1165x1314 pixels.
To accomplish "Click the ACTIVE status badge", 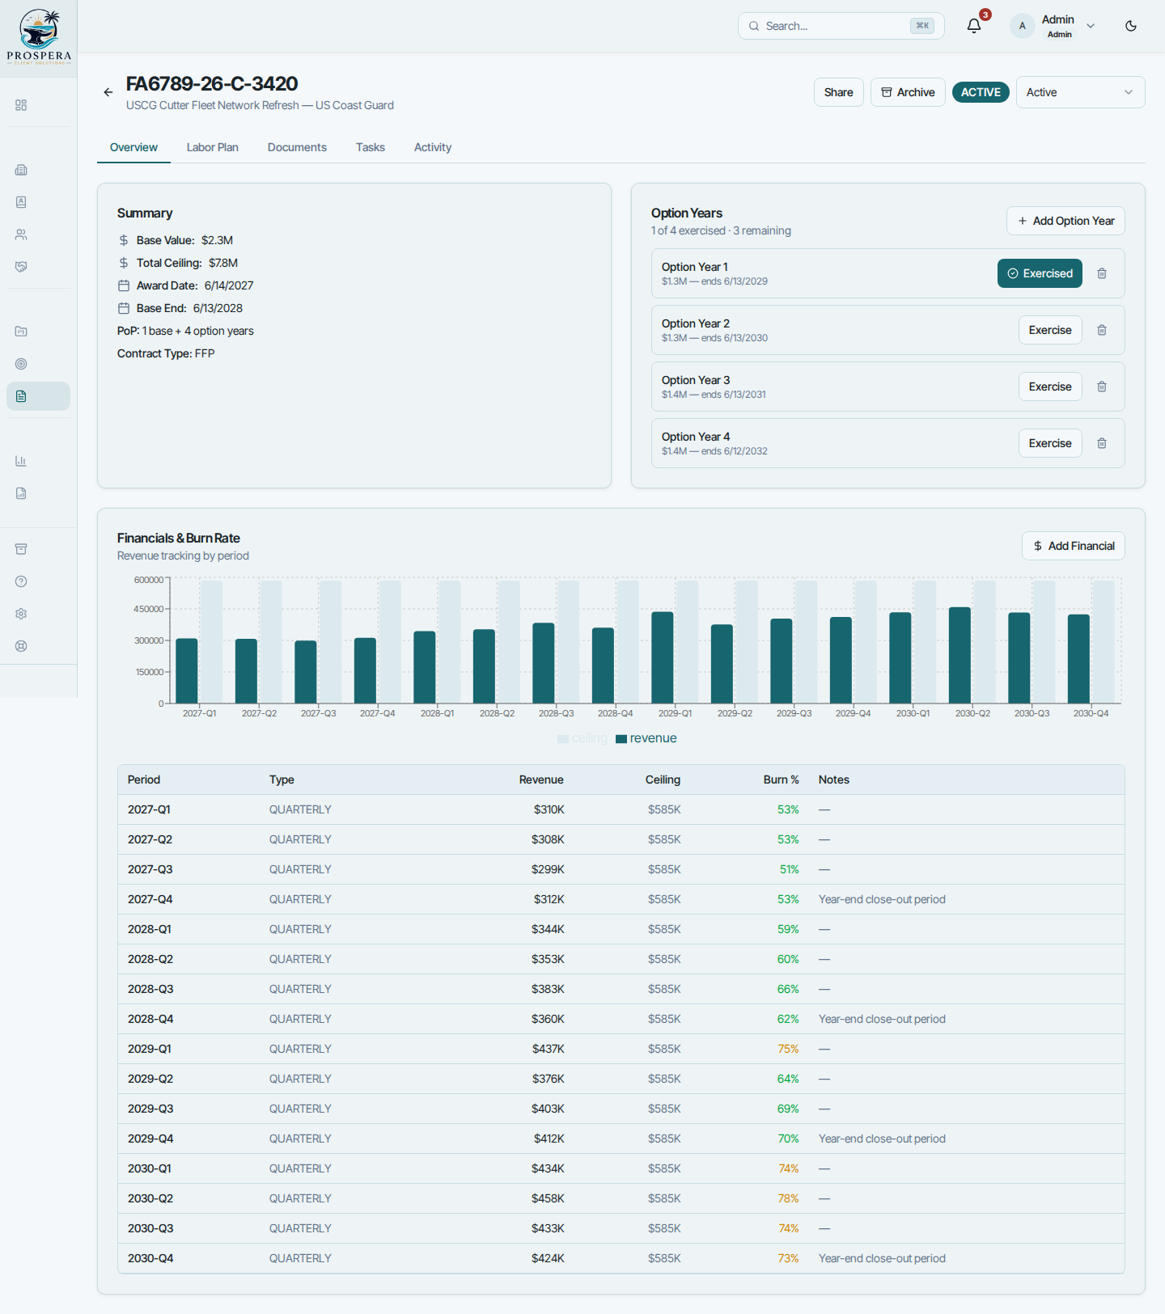I will (x=981, y=92).
